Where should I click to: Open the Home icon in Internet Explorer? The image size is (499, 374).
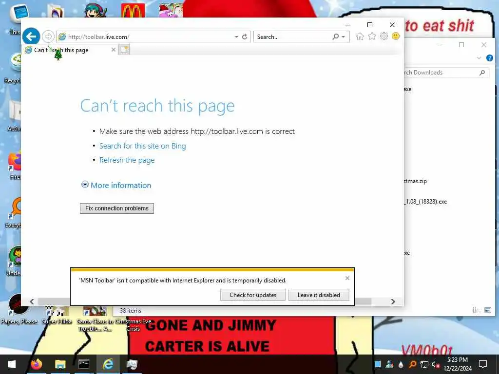coord(360,37)
